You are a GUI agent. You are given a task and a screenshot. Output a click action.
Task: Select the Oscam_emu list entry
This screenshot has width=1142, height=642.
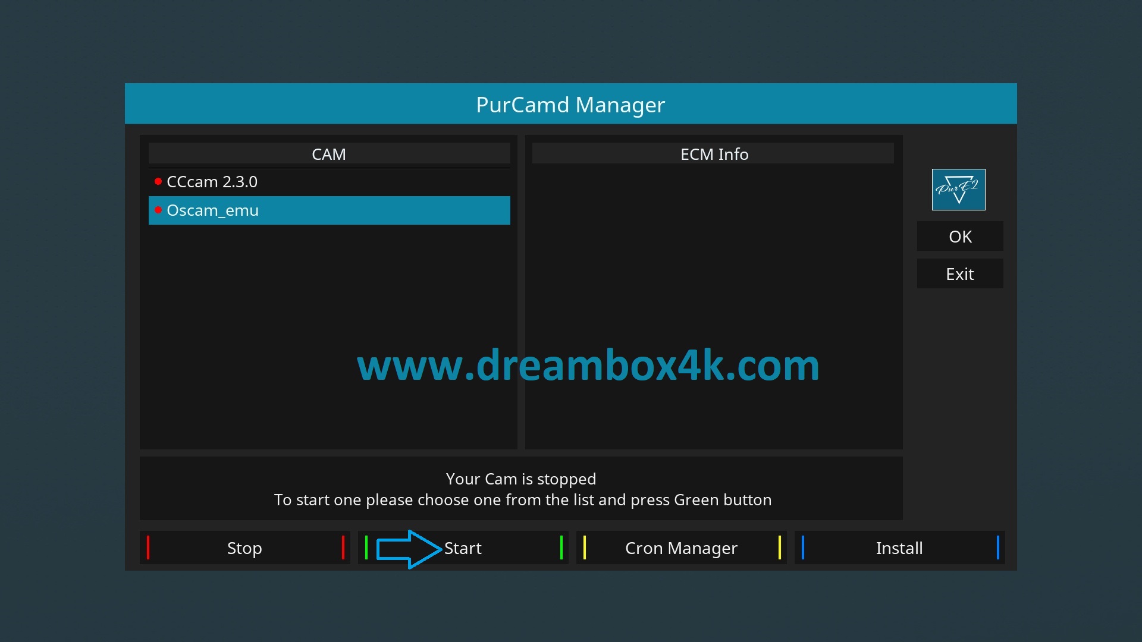[x=329, y=210]
